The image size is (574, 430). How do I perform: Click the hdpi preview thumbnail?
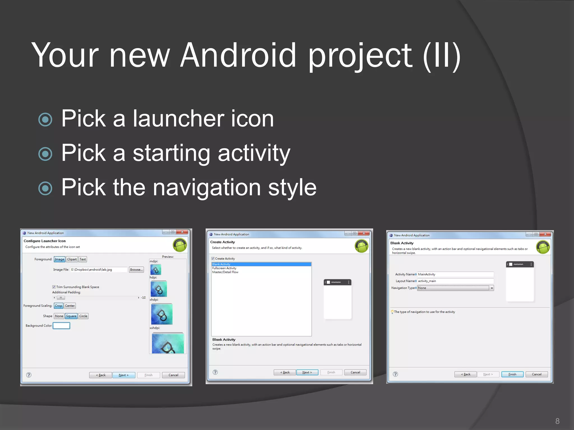159,289
